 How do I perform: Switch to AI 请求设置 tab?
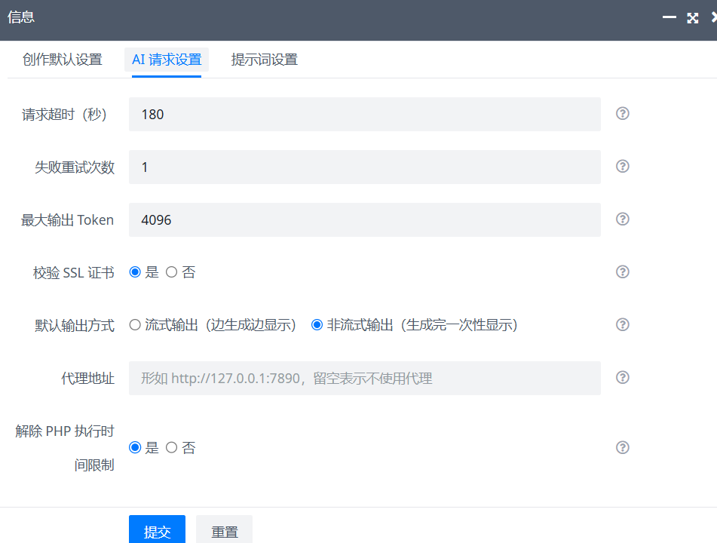click(167, 60)
